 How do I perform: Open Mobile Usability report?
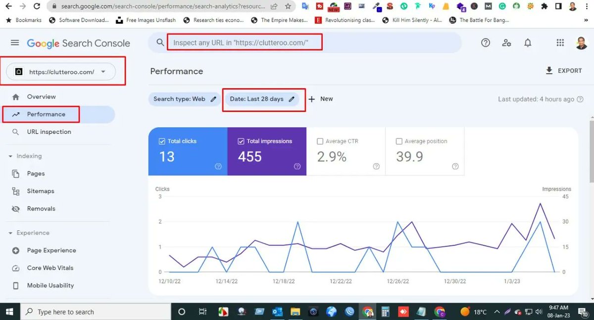coord(50,285)
